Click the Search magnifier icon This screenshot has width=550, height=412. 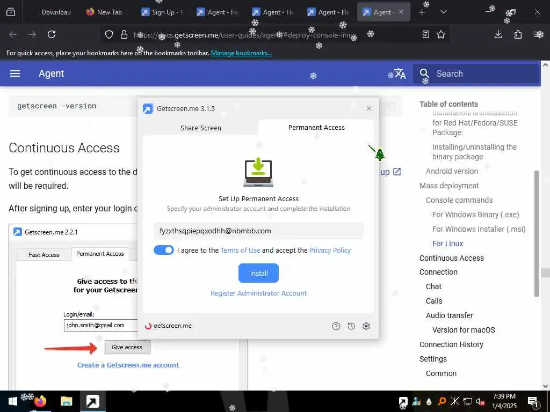424,73
